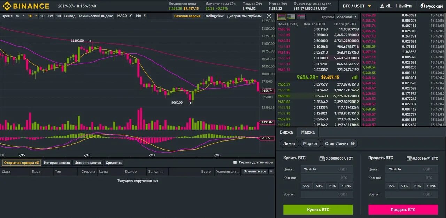Show sell orders only view icon

pyautogui.click(x=301, y=17)
